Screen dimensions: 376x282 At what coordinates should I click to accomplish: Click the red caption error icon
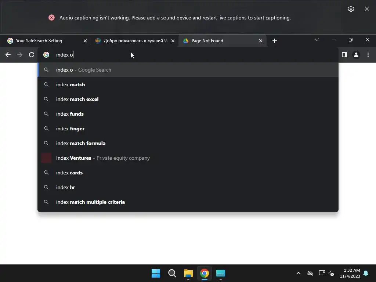(x=51, y=18)
